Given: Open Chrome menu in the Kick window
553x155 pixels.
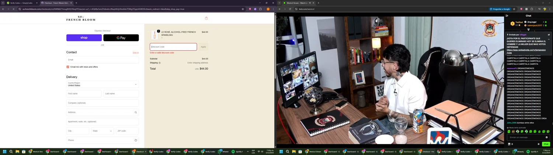Looking at the screenshot, I should point(550,9).
